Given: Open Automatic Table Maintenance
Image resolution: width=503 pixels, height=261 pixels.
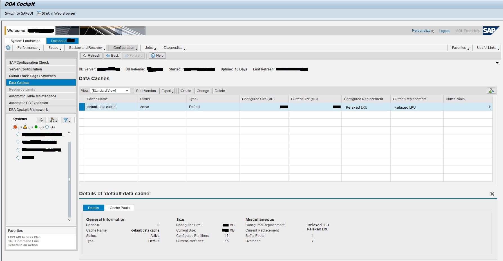Looking at the screenshot, I should click(41, 96).
